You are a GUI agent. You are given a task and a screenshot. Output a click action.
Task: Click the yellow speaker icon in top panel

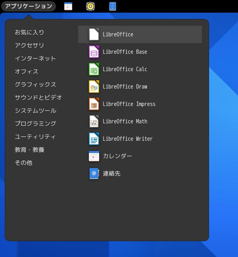pyautogui.click(x=90, y=6)
